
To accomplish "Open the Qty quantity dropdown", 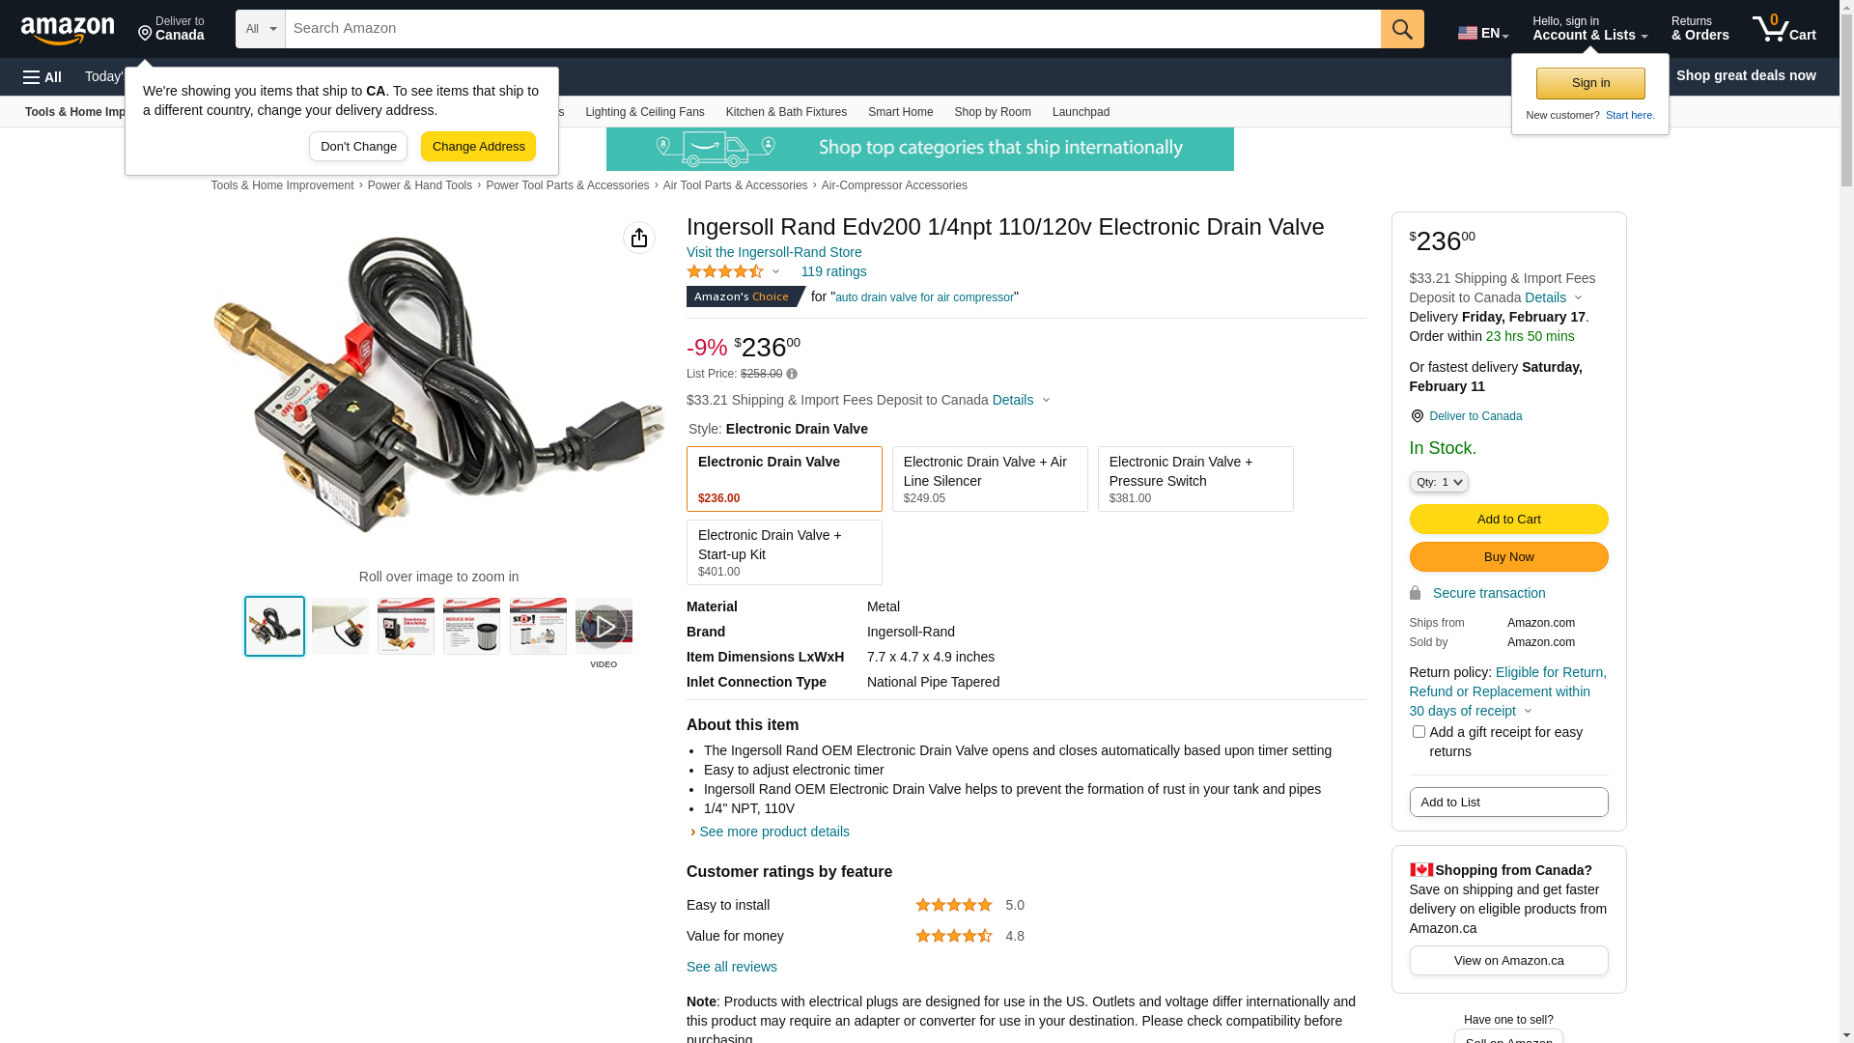I will [1439, 482].
